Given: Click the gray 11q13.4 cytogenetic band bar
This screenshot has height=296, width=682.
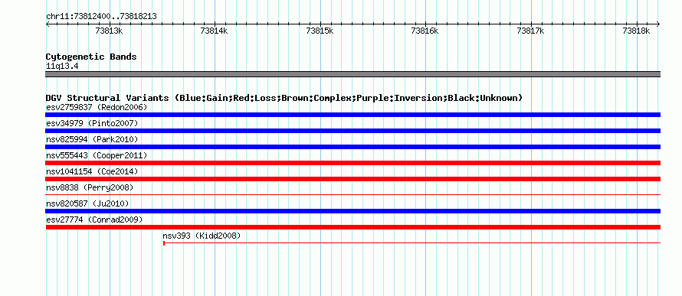Looking at the screenshot, I should click(352, 74).
